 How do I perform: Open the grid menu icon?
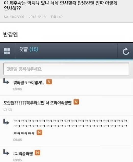tap(7, 51)
